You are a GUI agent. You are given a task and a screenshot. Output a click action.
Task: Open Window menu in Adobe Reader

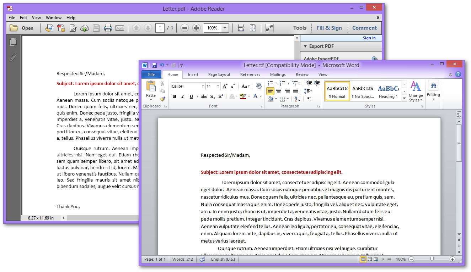54,18
